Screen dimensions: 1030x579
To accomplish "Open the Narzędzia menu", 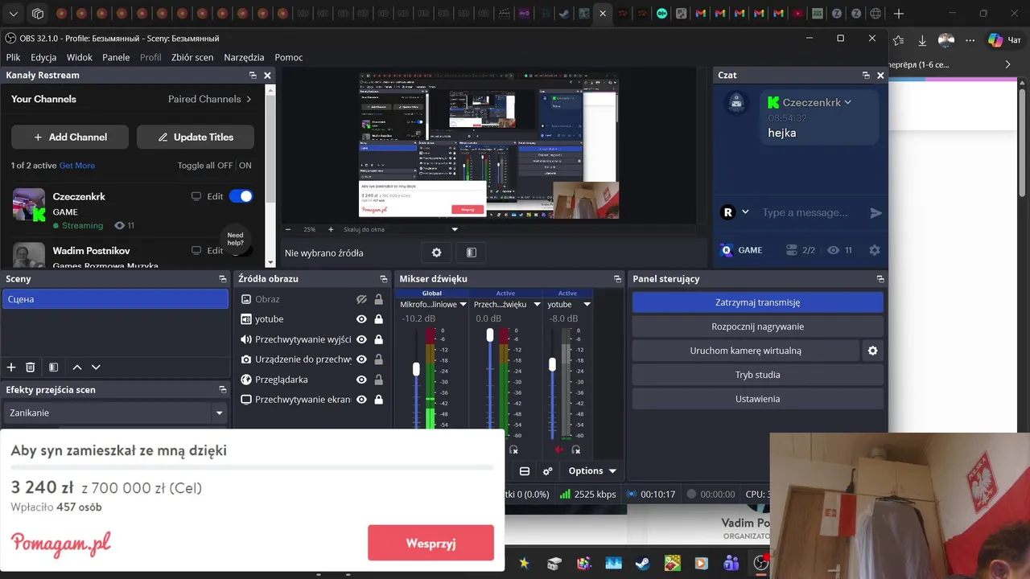I will pyautogui.click(x=244, y=57).
